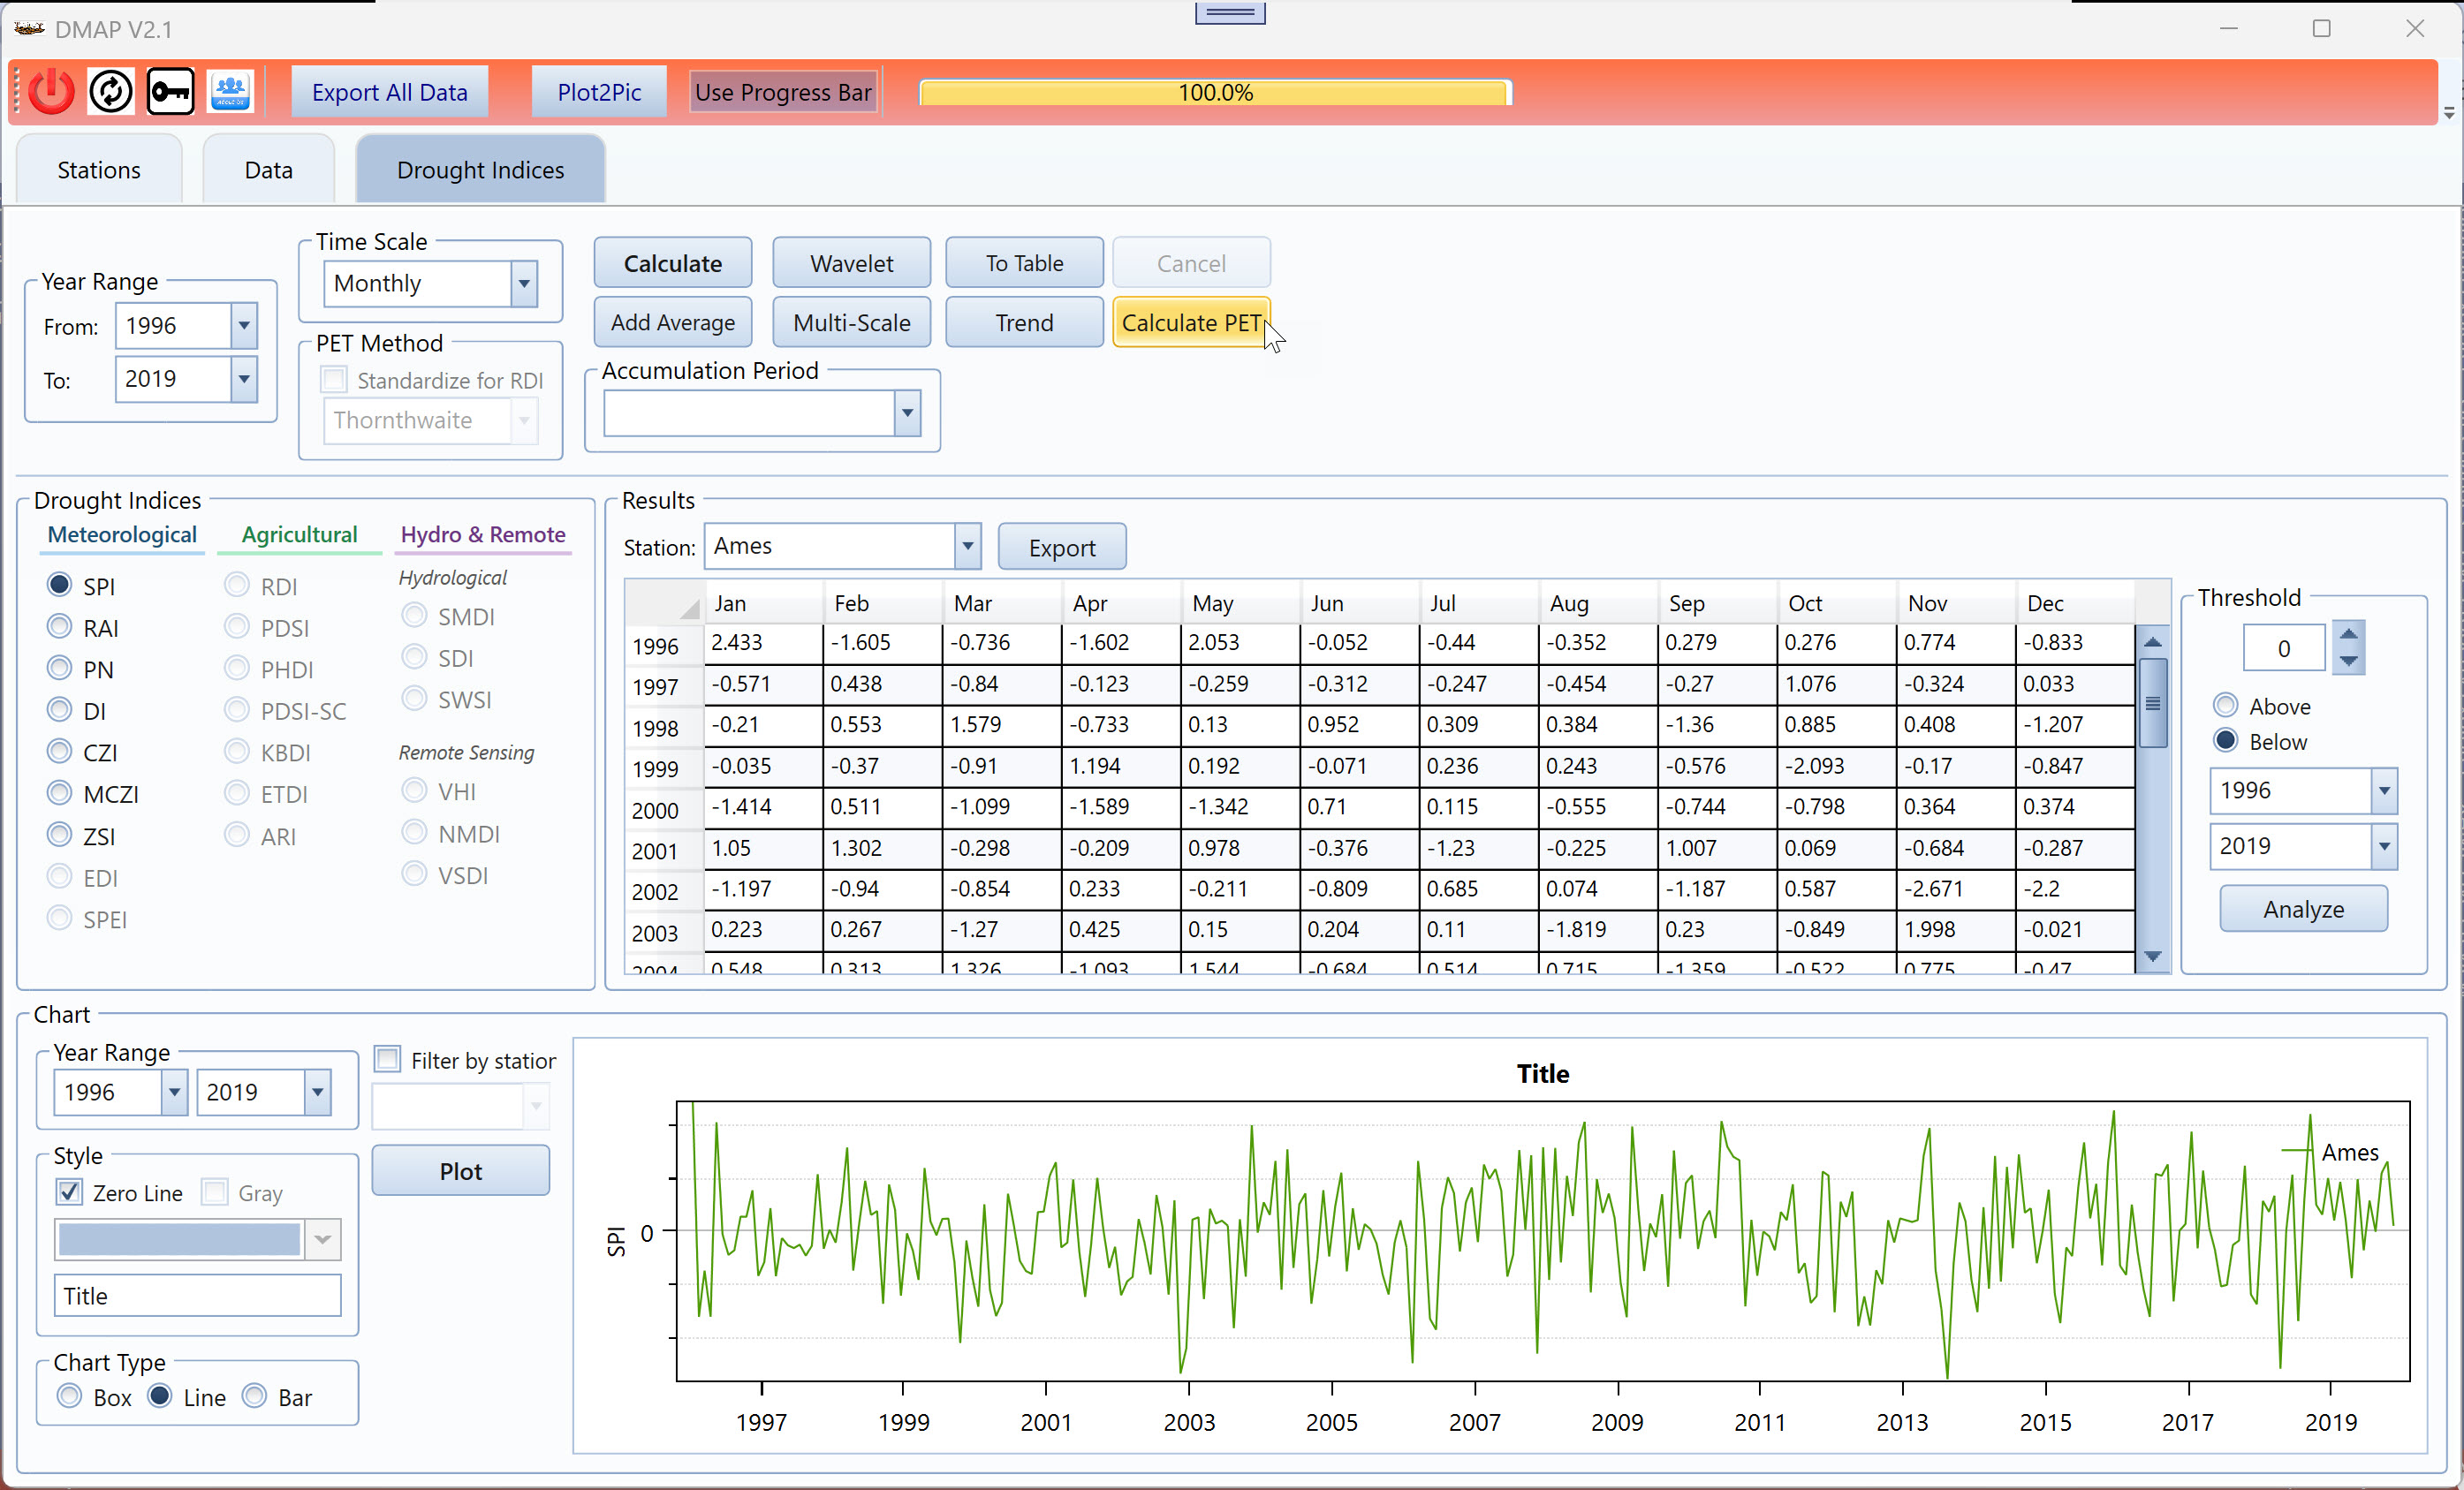2464x1490 pixels.
Task: Open the About Us people icon
Action: click(231, 92)
